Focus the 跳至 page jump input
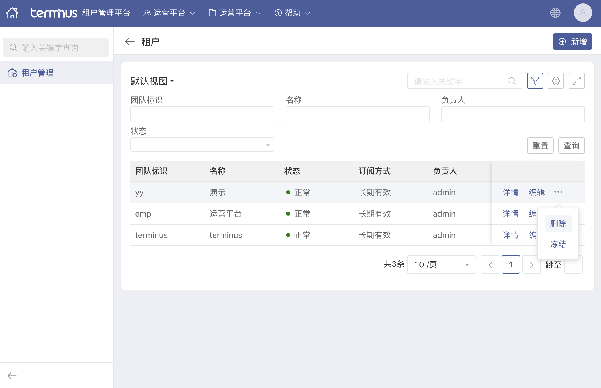Screen dimensions: 601x388 point(573,264)
